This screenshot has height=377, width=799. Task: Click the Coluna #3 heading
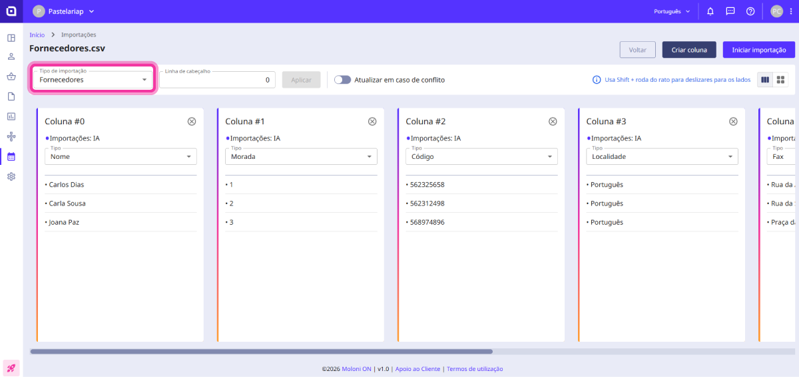[606, 122]
